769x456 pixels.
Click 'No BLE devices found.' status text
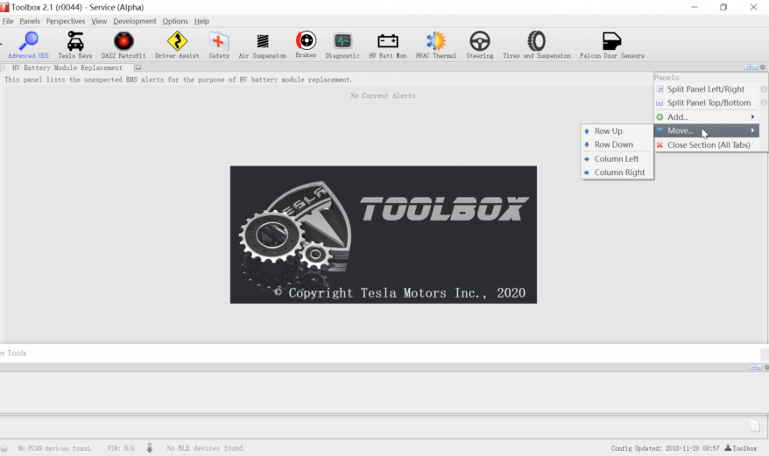click(205, 448)
